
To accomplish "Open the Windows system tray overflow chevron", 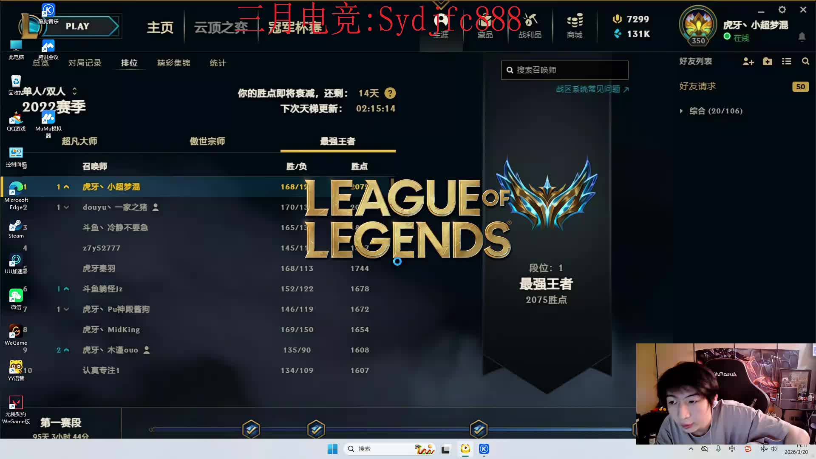I will [691, 449].
